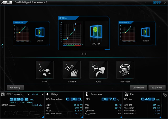Show the next fan card with right arrow
Viewport: 168px width, 119px height.
(86, 54)
